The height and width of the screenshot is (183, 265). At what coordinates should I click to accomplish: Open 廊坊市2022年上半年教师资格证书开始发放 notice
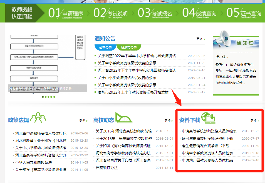(x=133, y=92)
